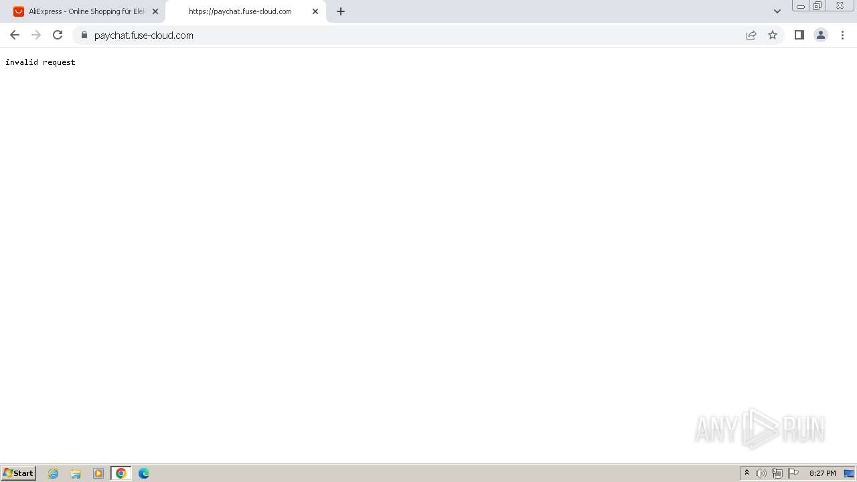
Task: Go forward to the next page
Action: pos(36,35)
